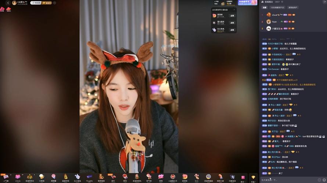327x183 pixels.
Task: Expand more gifts with 更多 arrow
Action: [243, 178]
